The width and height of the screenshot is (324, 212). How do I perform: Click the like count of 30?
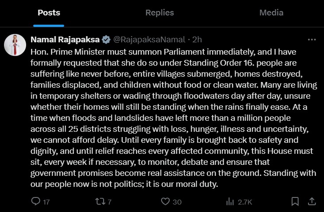(x=177, y=202)
